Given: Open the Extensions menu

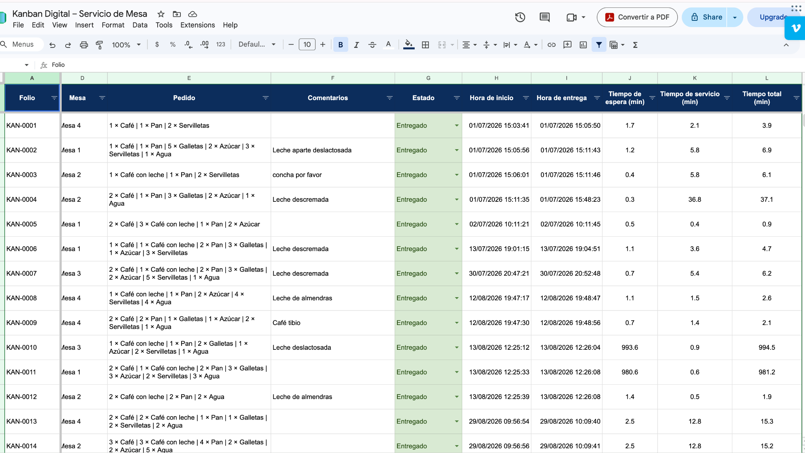Looking at the screenshot, I should [x=197, y=25].
